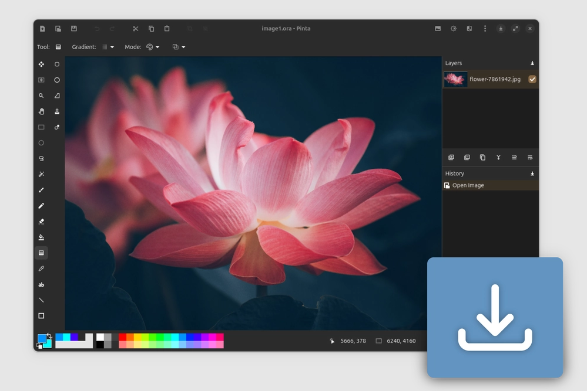Open the Image menu in header bar
587x391 pixels.
click(438, 29)
